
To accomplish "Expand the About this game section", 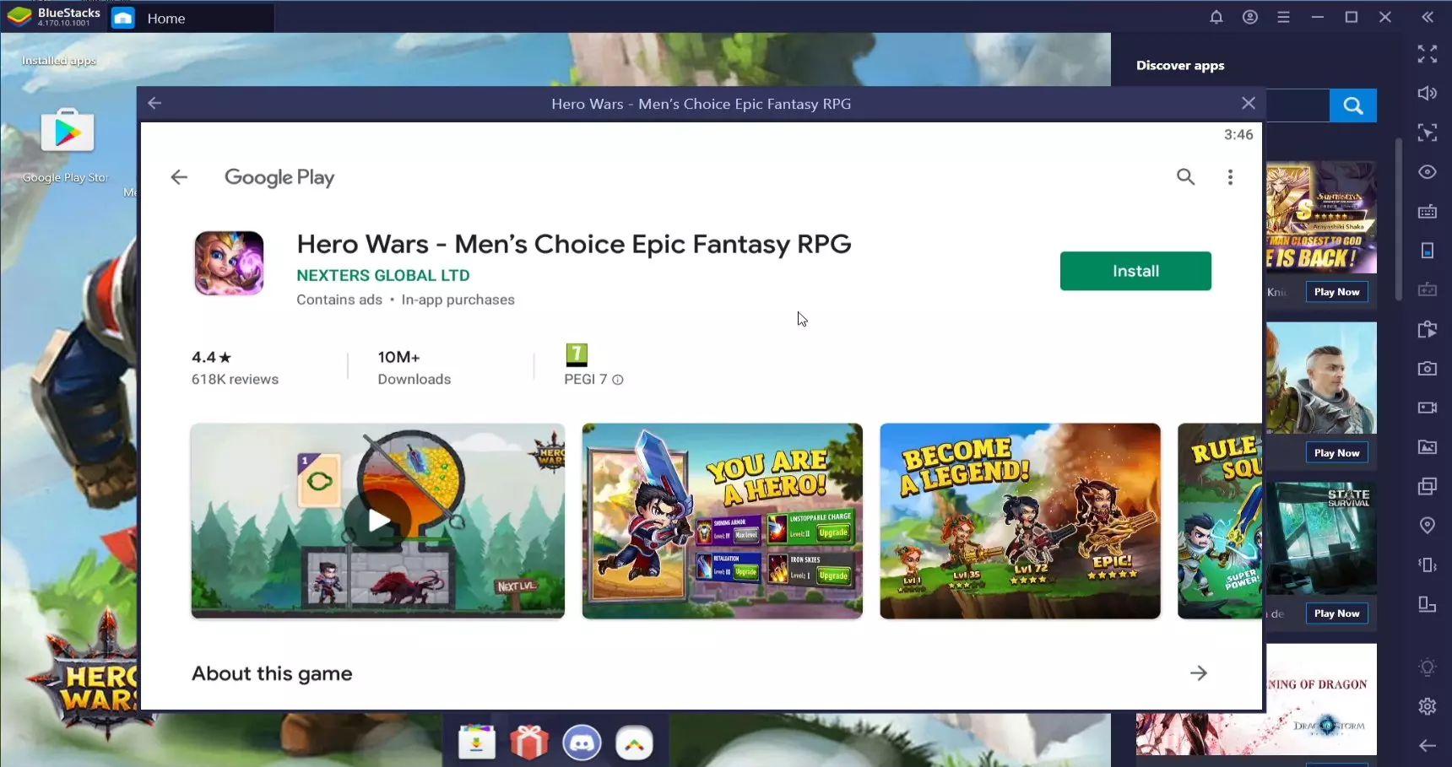I will (x=1198, y=673).
